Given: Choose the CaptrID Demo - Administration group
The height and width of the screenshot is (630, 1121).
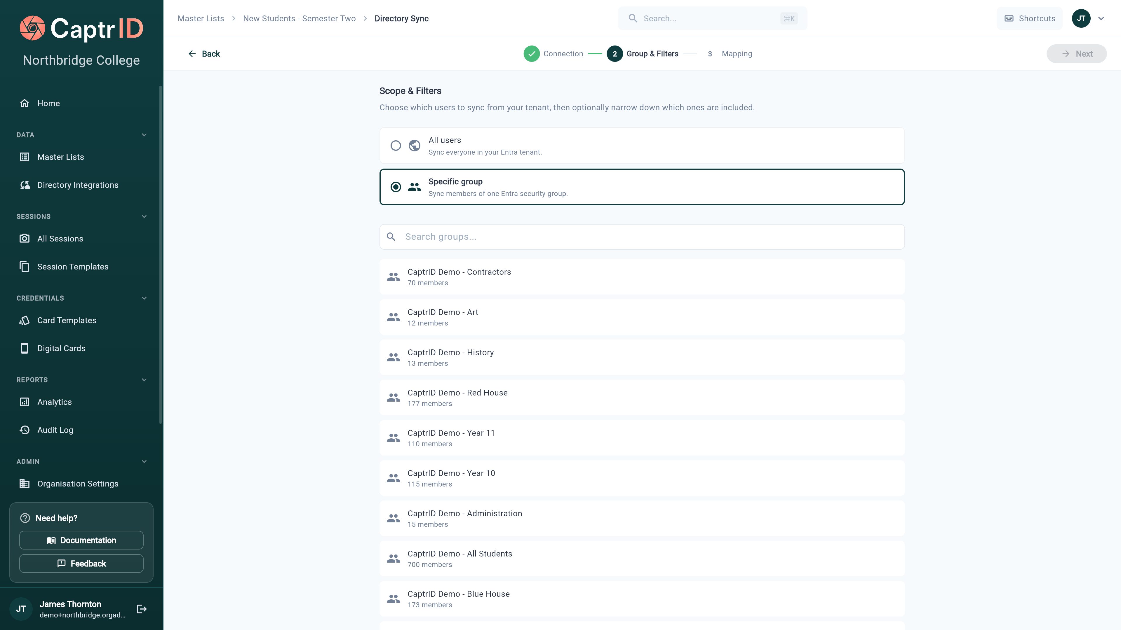Looking at the screenshot, I should pyautogui.click(x=642, y=518).
